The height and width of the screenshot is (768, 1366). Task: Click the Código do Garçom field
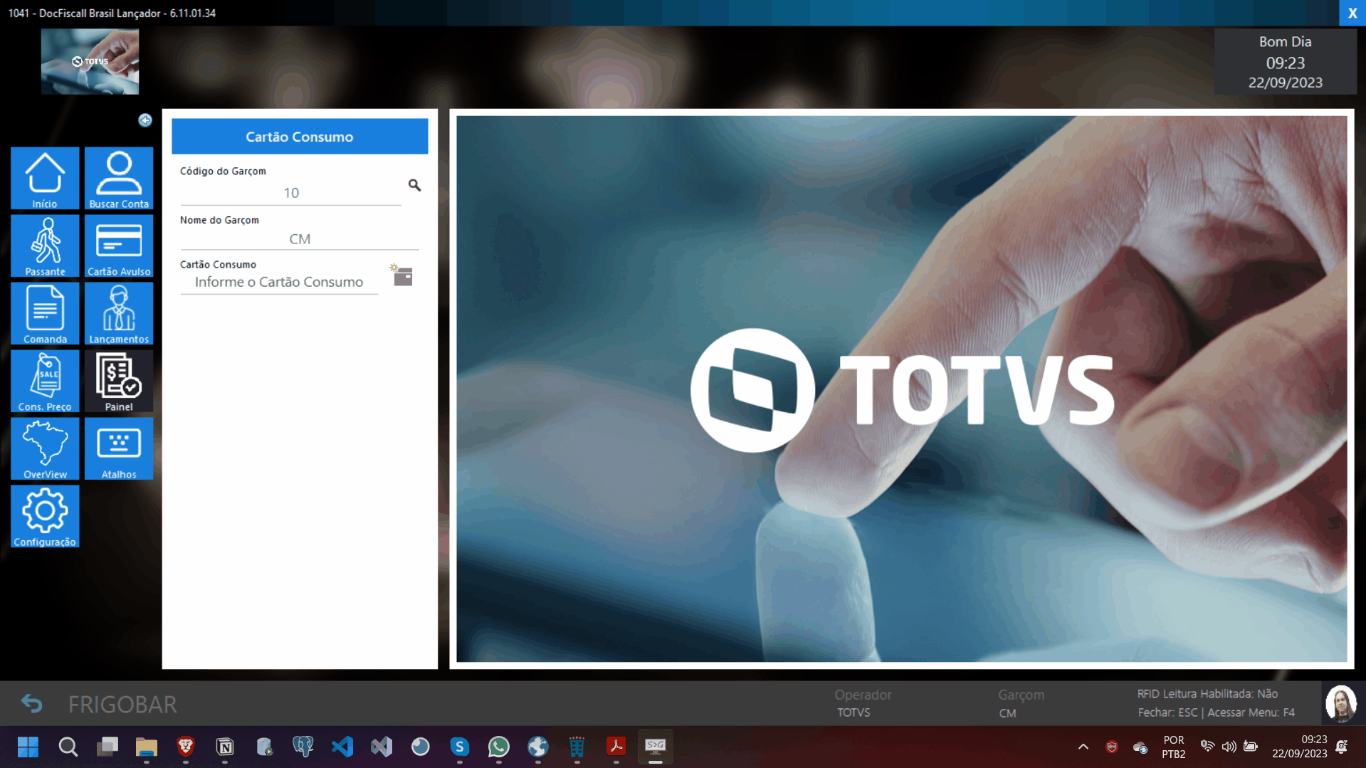pos(291,193)
